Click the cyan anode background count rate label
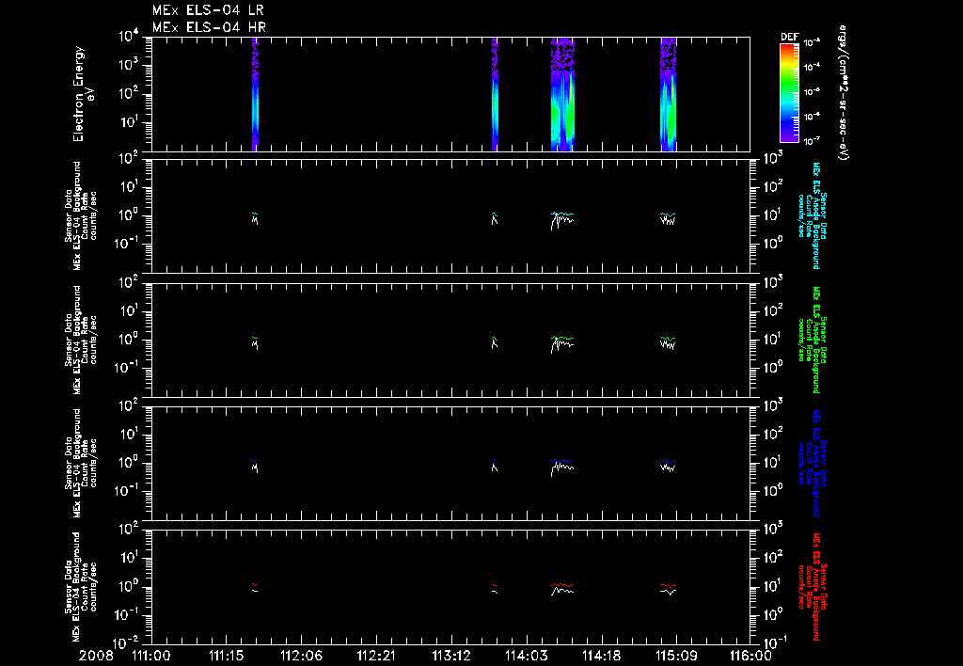The height and width of the screenshot is (666, 963). 812,215
